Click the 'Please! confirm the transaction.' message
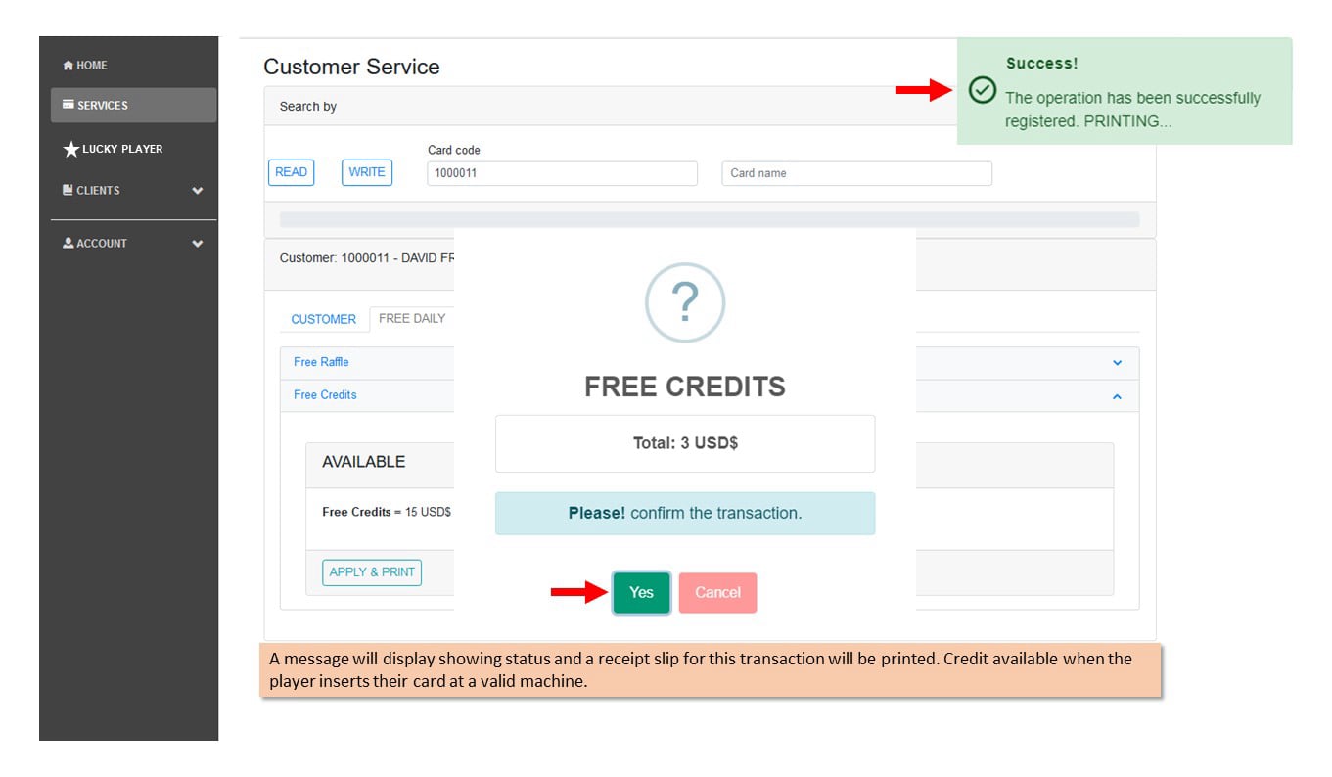This screenshot has width=1332, height=777. (685, 513)
